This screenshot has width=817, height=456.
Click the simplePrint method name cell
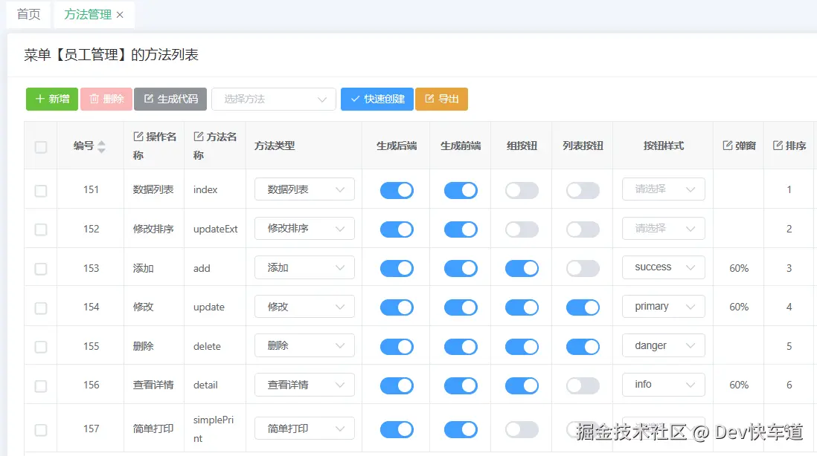tap(214, 429)
